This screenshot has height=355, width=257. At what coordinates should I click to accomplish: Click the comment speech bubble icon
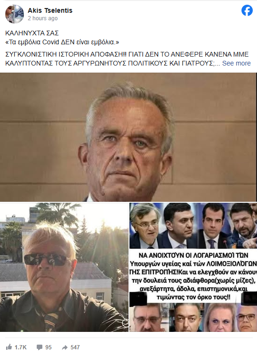[x=40, y=347]
